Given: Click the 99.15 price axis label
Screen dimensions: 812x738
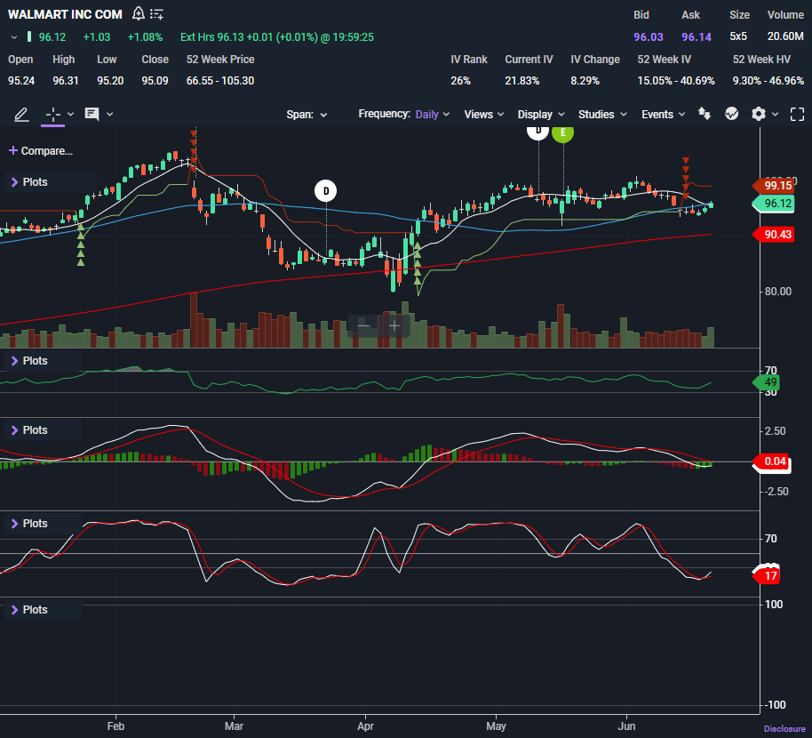Looking at the screenshot, I should click(x=773, y=186).
